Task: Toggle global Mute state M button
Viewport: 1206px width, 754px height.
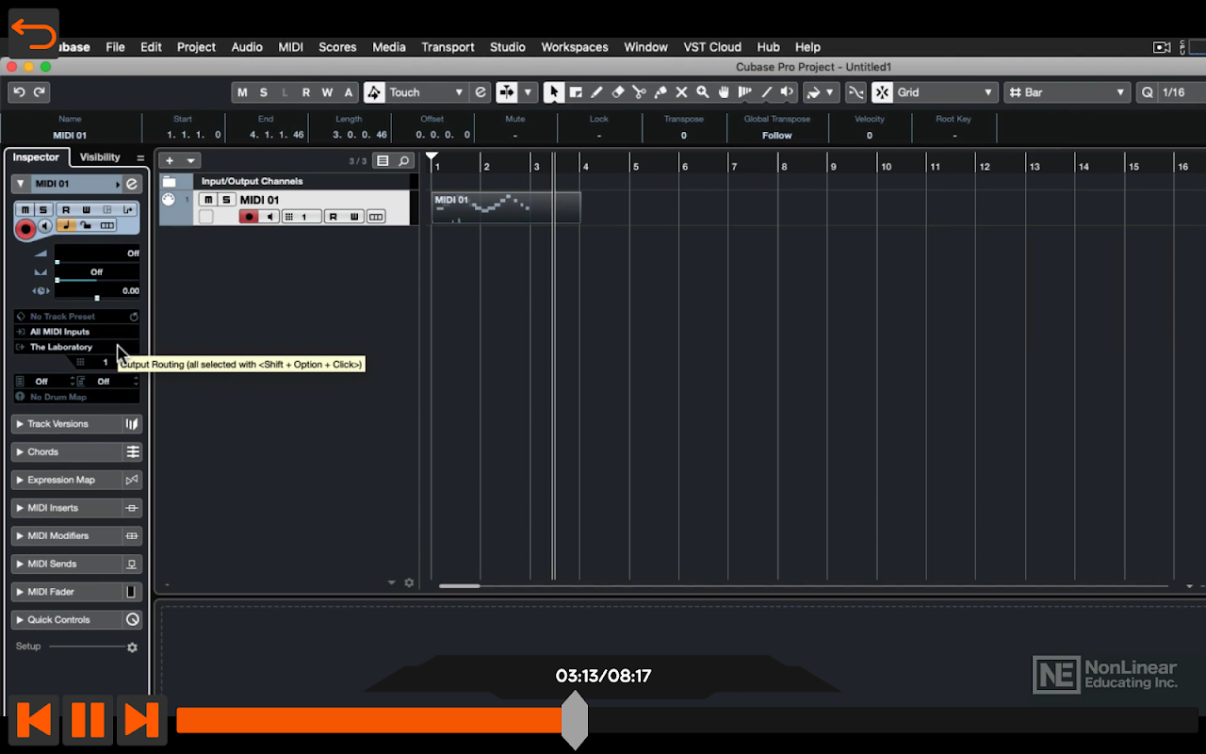Action: [242, 92]
